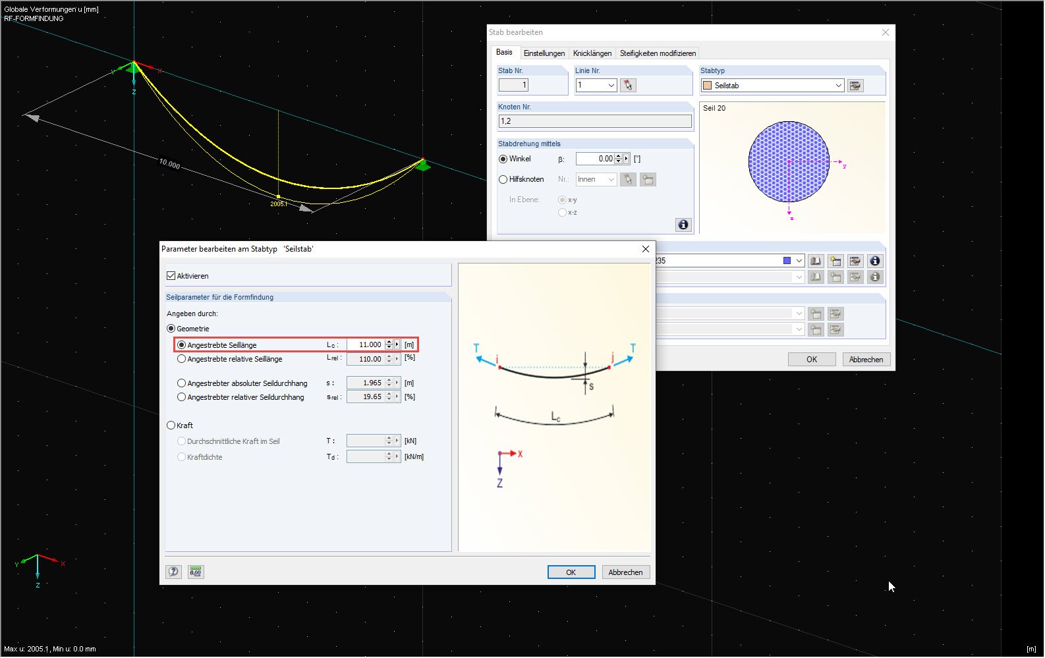This screenshot has width=1045, height=658.
Task: Expand the cross-section dropdown with blue square
Action: (x=799, y=261)
